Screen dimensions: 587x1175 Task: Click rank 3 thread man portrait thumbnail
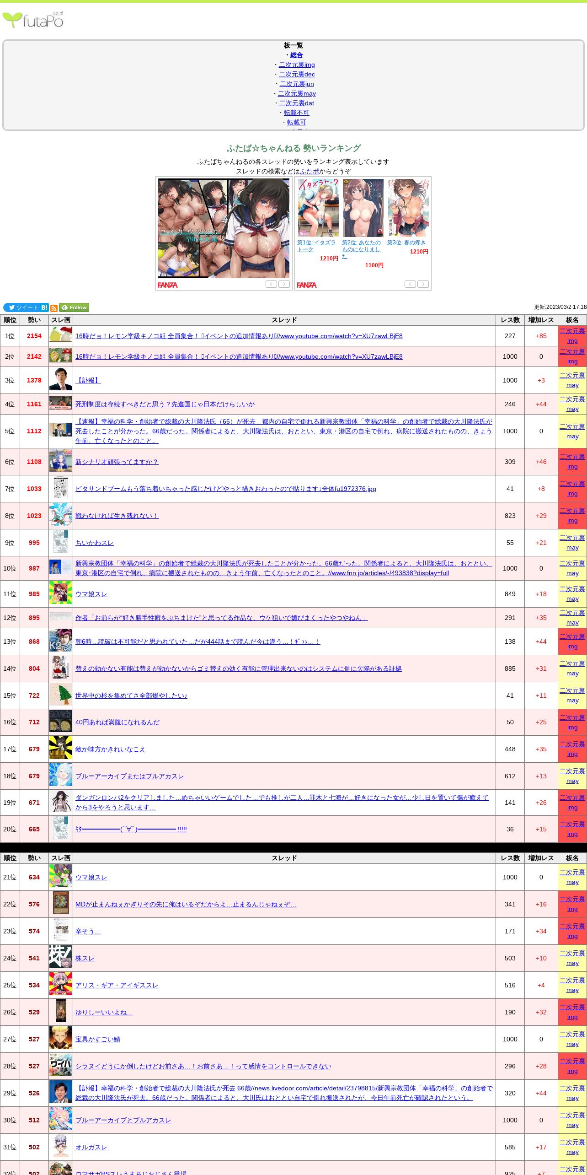tap(61, 379)
